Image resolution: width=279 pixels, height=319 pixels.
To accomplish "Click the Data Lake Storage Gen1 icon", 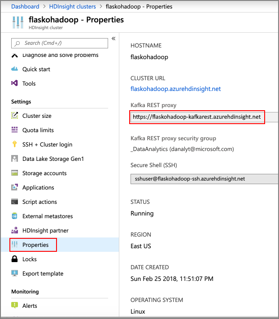I will [x=14, y=159].
